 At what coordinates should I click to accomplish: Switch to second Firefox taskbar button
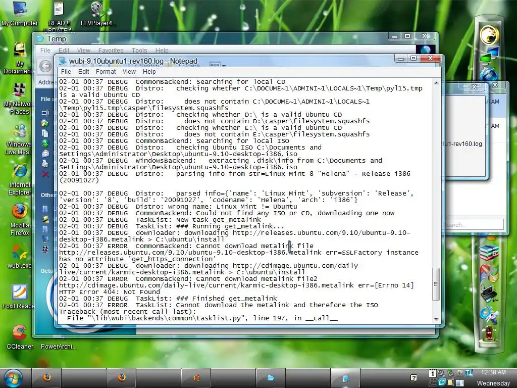tap(121, 377)
